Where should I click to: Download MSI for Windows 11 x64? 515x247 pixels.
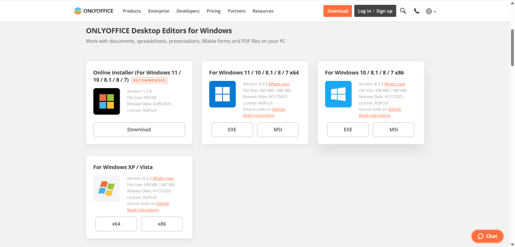(278, 130)
